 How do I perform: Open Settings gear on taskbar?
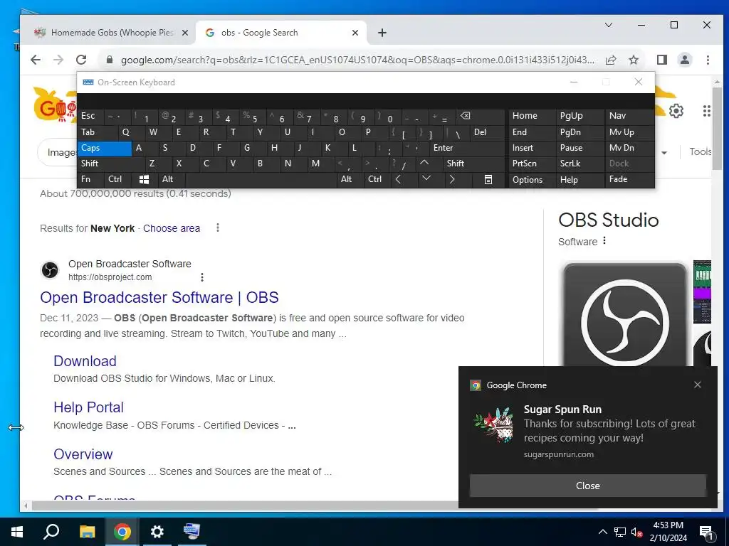157,532
